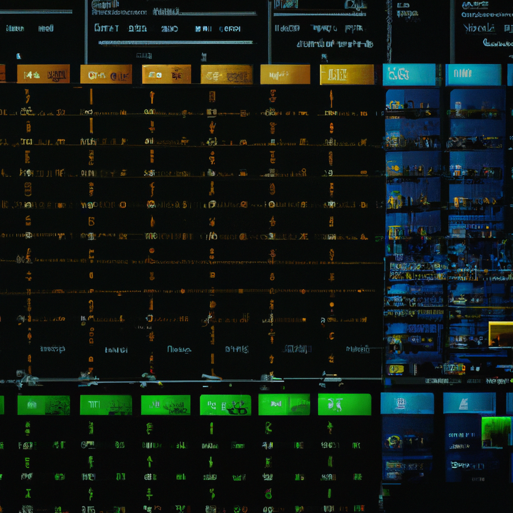The image size is (513, 513).
Task: Click the third orange header tile icon
Action: pyautogui.click(x=166, y=75)
